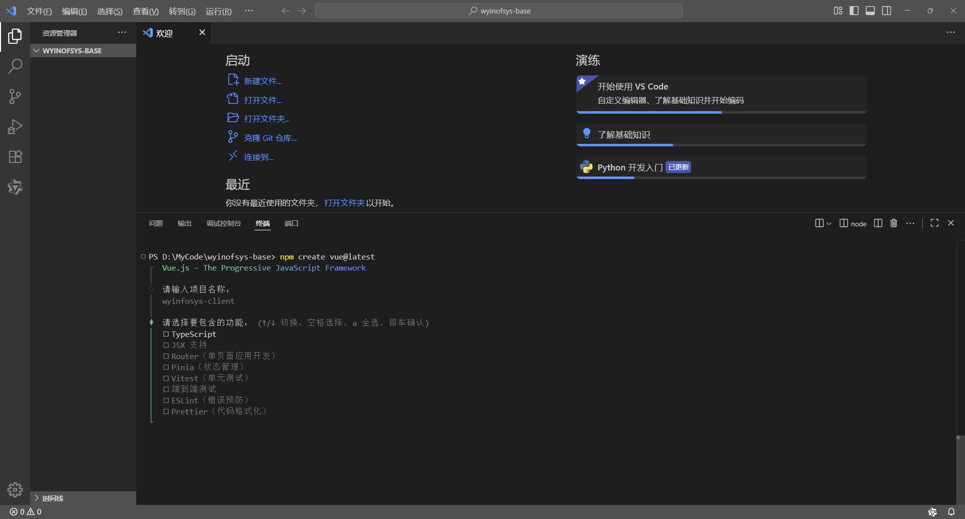The height and width of the screenshot is (519, 965).
Task: Click the New File icon under Start
Action: (x=233, y=80)
